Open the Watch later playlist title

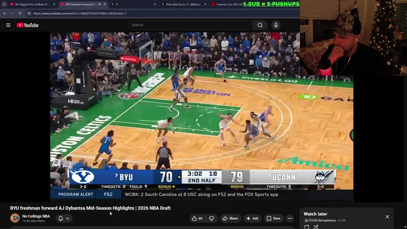point(315,214)
